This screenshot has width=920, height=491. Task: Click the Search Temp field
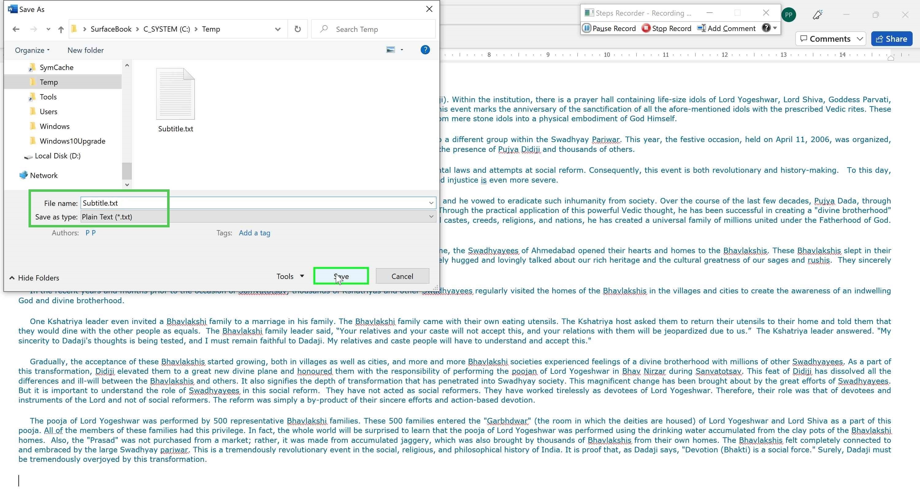(x=374, y=29)
